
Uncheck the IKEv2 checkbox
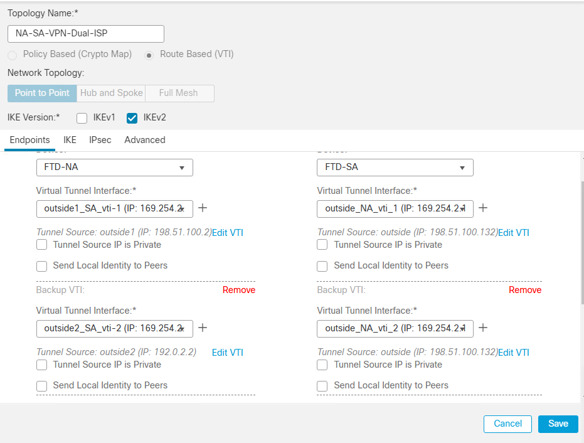coord(132,118)
